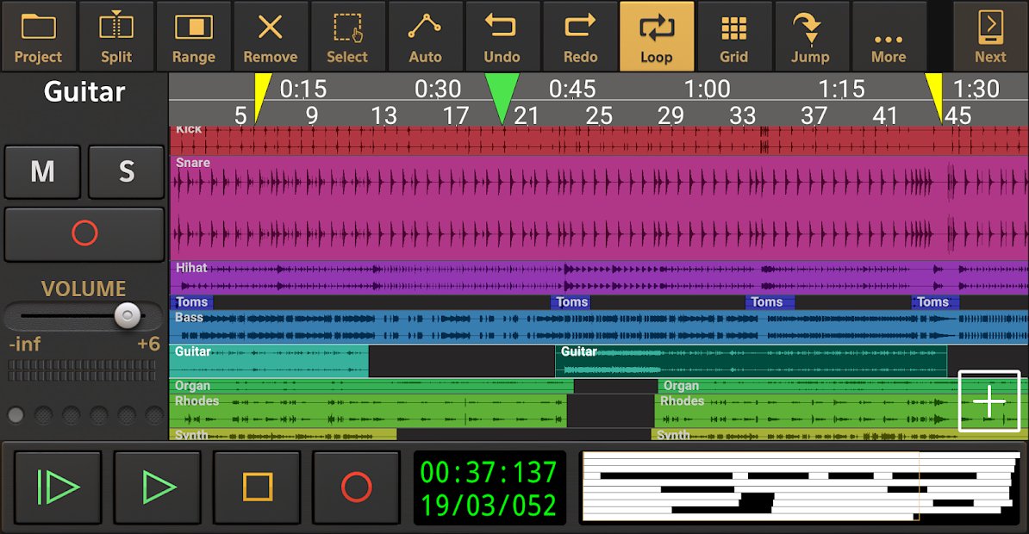Open the Project browser
This screenshot has width=1029, height=534.
pos(39,34)
